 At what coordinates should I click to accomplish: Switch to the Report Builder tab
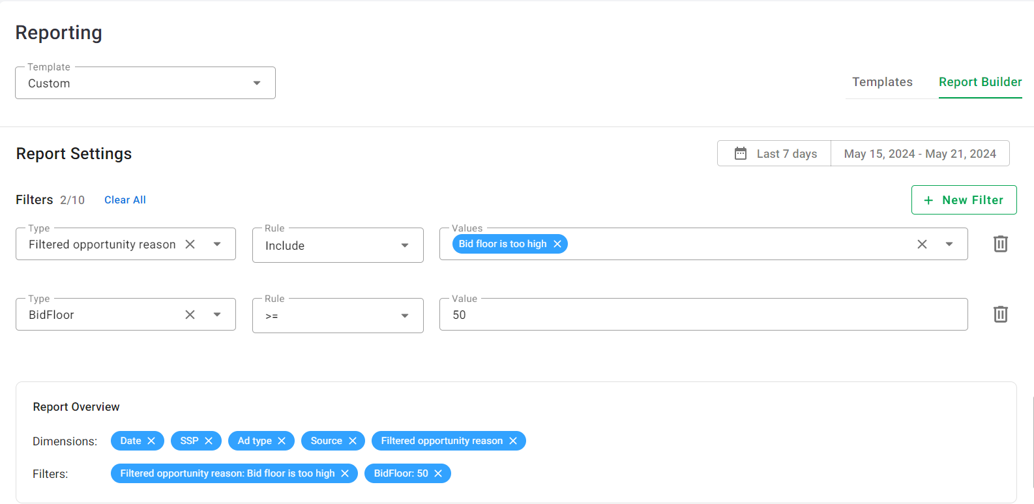[980, 82]
